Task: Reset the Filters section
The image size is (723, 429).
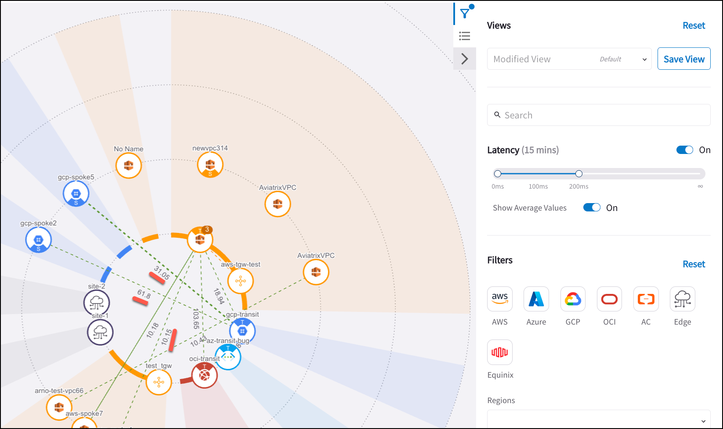Action: [694, 264]
